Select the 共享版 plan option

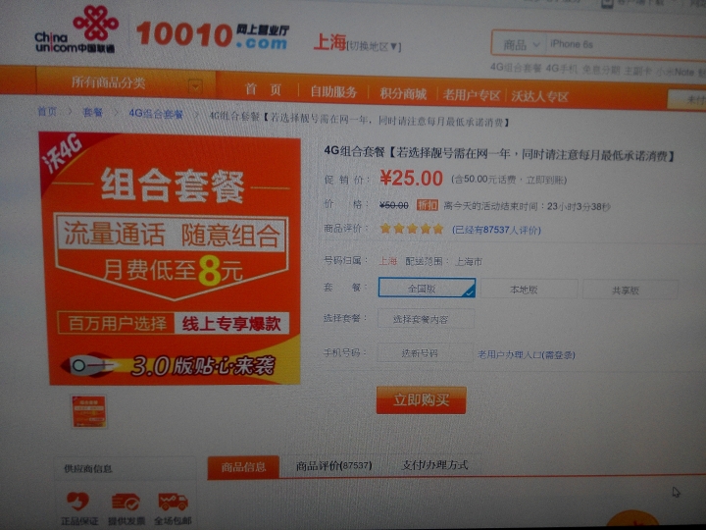coord(630,291)
